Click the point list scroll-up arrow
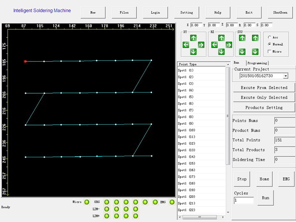Image resolution: width=296 pixels, height=222 pixels. (x=228, y=64)
